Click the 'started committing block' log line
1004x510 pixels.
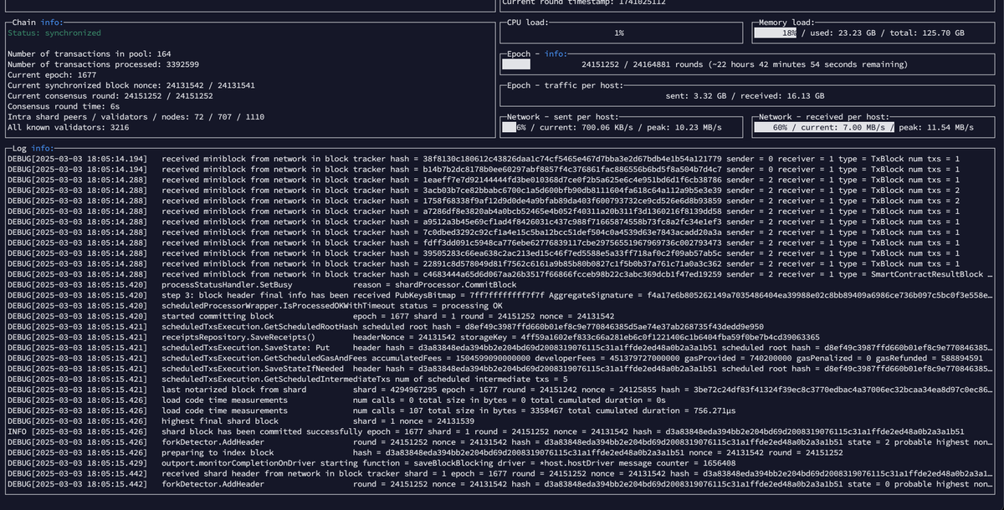pos(310,315)
